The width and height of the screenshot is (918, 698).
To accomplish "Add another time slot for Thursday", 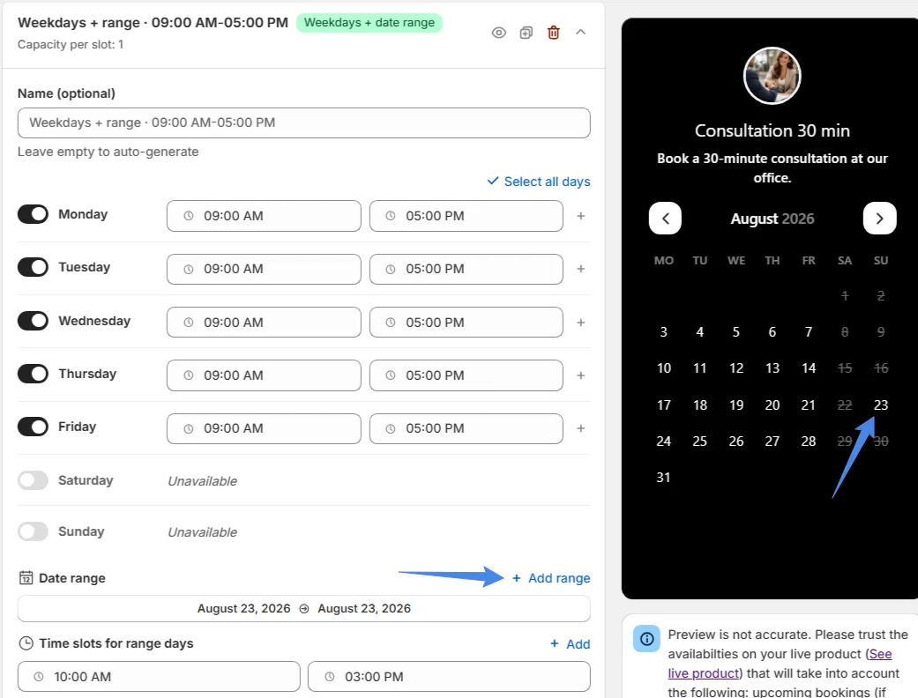I will coord(581,375).
